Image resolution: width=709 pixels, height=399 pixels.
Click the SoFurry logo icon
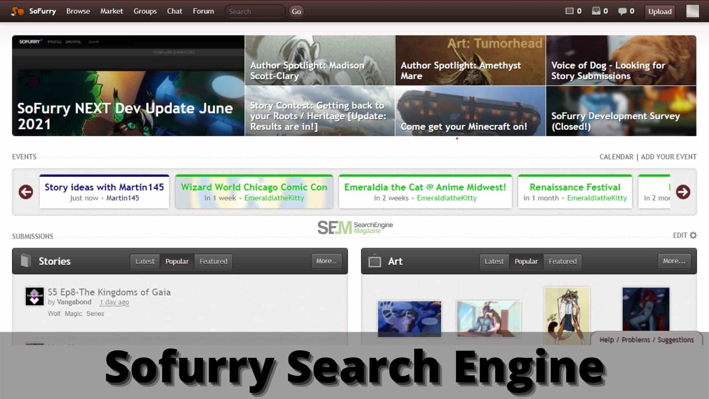pos(17,11)
